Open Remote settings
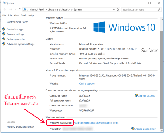The image size is (164, 133). click(x=15, y=34)
